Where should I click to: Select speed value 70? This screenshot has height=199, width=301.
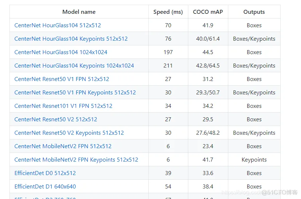click(x=168, y=25)
